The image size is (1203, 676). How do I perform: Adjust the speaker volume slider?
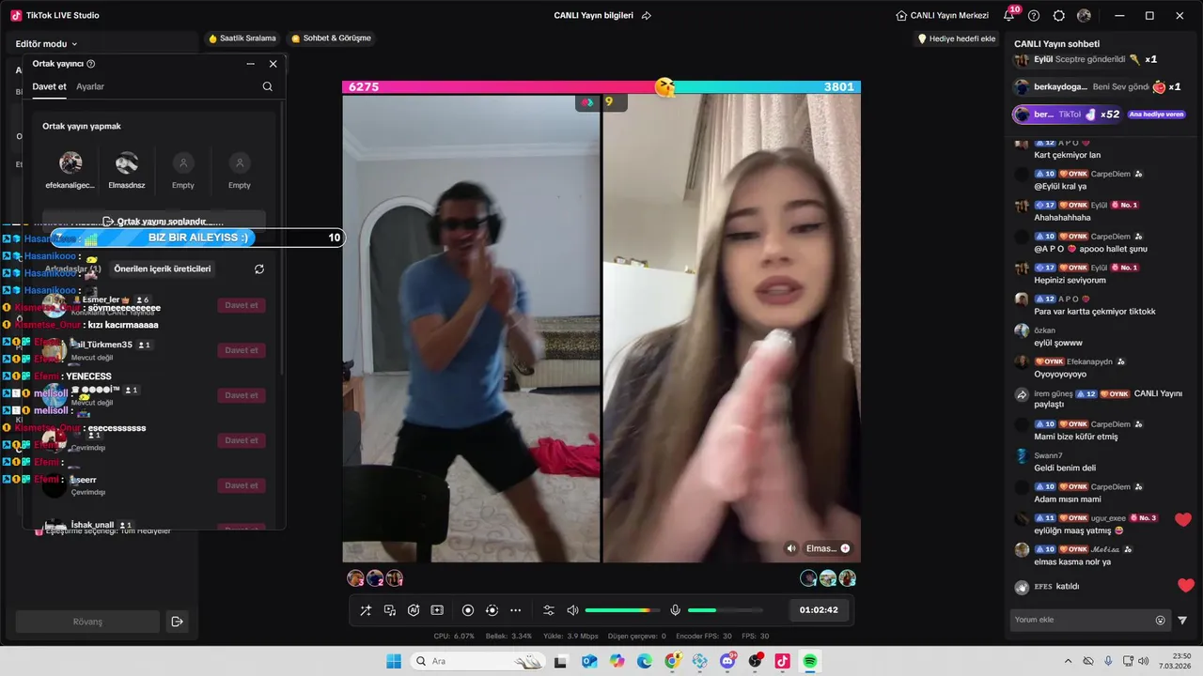coord(622,610)
